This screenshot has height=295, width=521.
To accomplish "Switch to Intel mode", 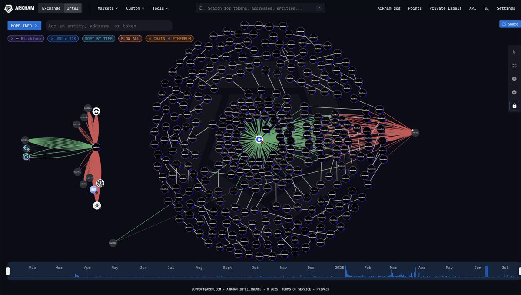I will [73, 8].
